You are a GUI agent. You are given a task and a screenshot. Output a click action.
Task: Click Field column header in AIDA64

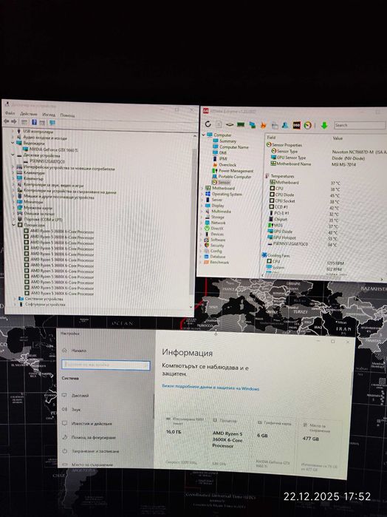[271, 137]
